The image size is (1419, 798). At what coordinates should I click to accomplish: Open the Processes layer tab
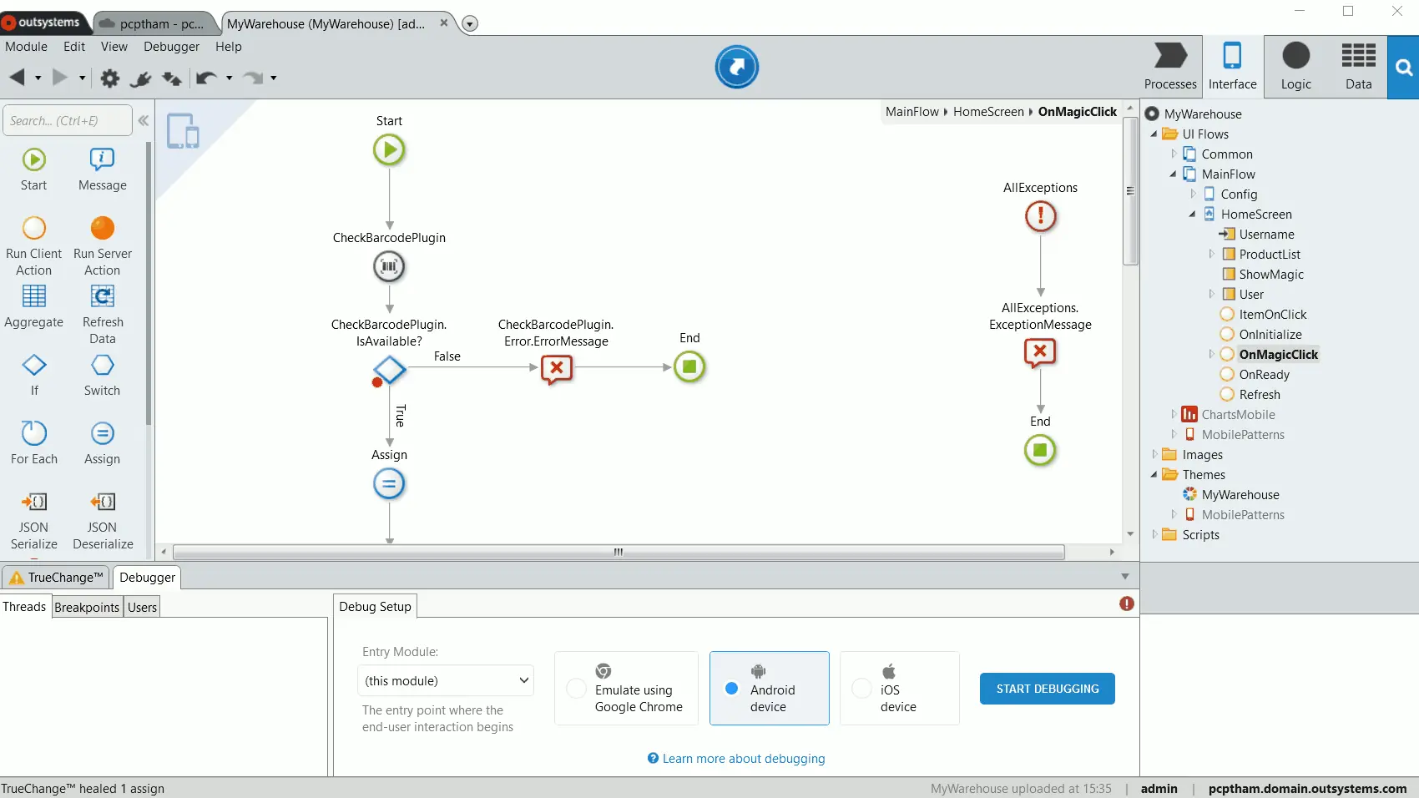pyautogui.click(x=1170, y=67)
